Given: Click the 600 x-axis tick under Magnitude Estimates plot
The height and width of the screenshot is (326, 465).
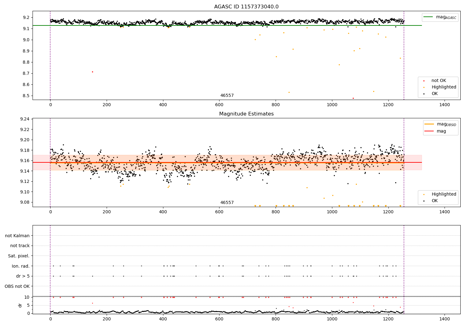Looking at the screenshot, I should tap(219, 212).
